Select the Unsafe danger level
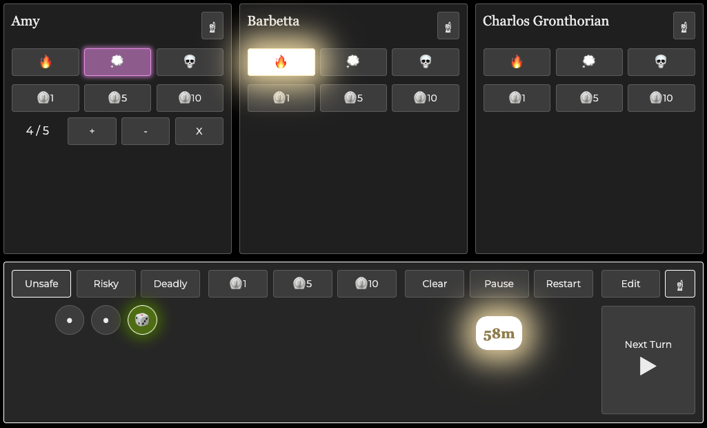 tap(41, 284)
